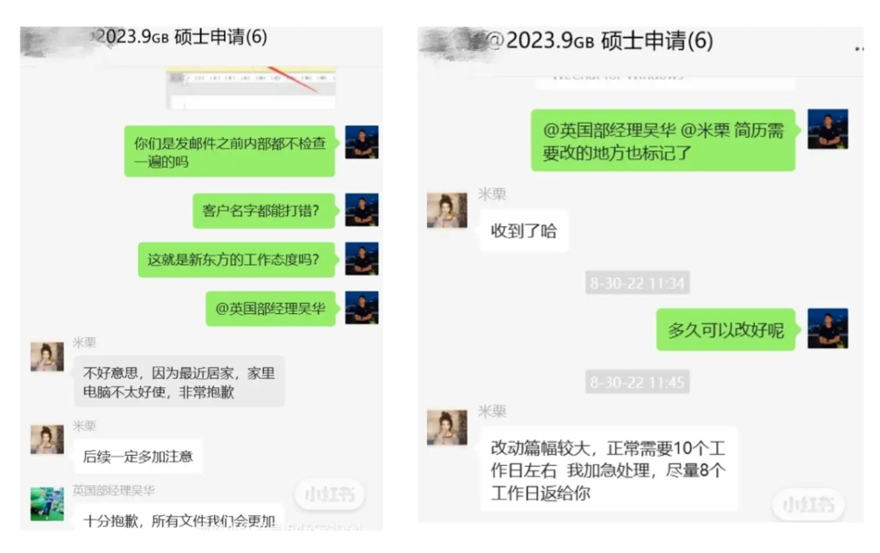Click 米栗's avatar beside 收到了哈 message

447,210
